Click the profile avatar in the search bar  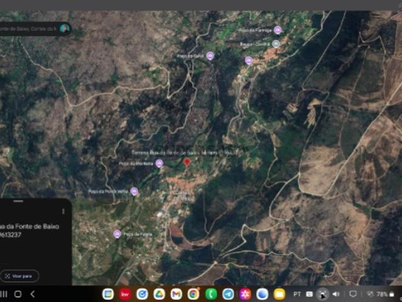pyautogui.click(x=64, y=28)
